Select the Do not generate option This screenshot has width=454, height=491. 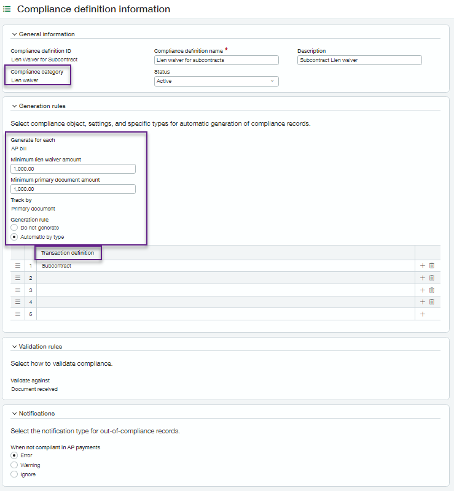click(x=15, y=228)
